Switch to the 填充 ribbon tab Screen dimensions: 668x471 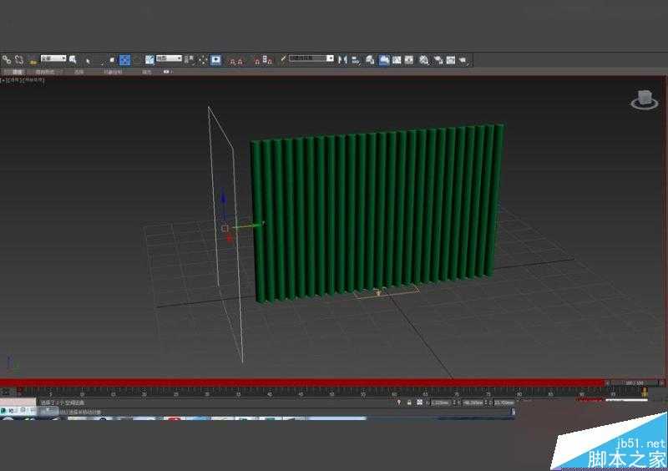[147, 72]
